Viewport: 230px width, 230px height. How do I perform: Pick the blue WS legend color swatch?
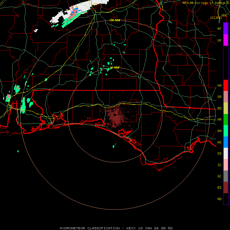[226, 142]
